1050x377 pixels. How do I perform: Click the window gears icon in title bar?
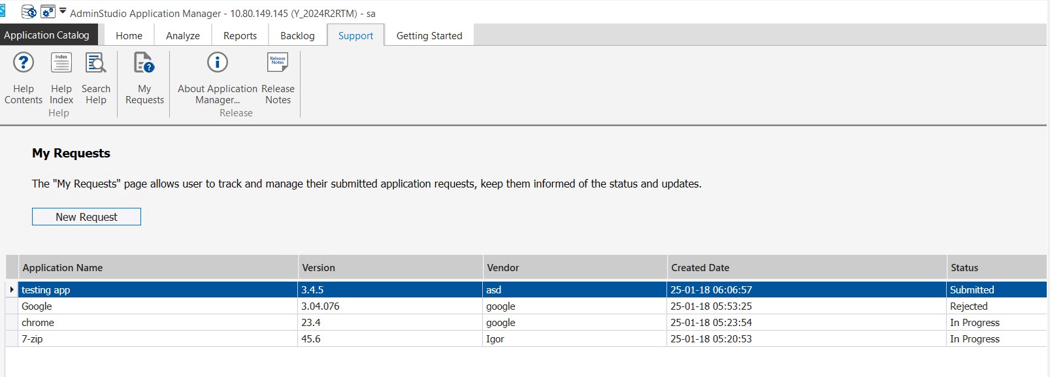coord(48,12)
